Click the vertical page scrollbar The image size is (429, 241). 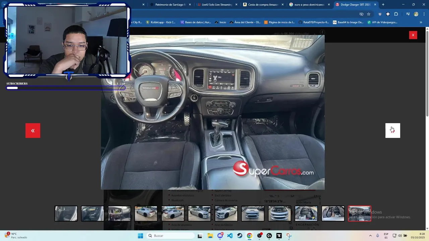pos(427,74)
